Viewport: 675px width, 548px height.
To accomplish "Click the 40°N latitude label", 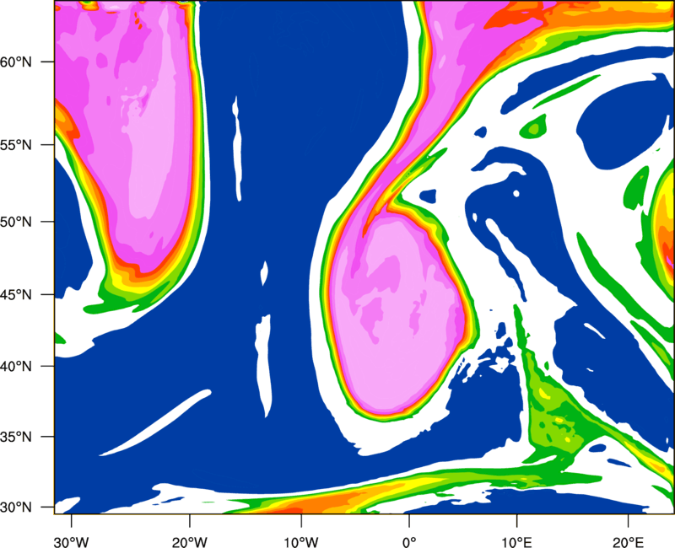I will [x=16, y=366].
